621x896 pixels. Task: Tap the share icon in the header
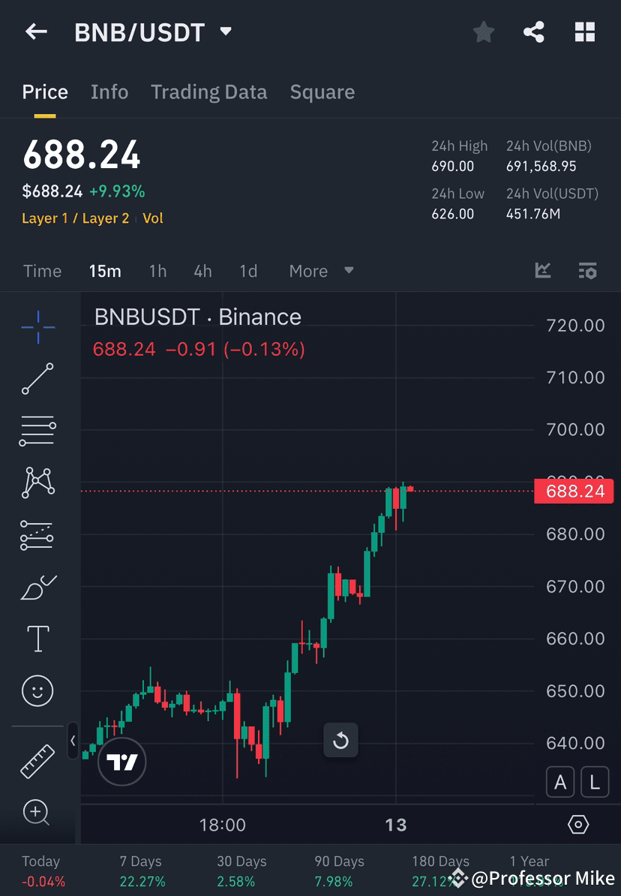(534, 32)
